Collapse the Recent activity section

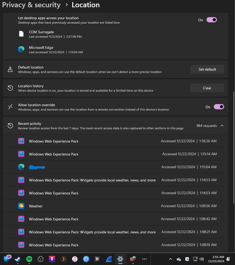pyautogui.click(x=222, y=126)
